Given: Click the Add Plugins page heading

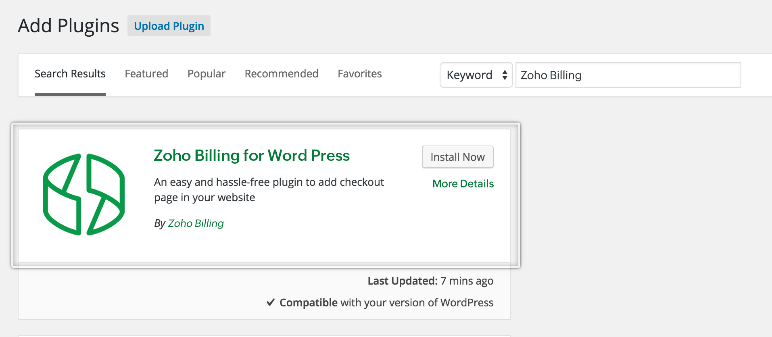Looking at the screenshot, I should pos(69,26).
